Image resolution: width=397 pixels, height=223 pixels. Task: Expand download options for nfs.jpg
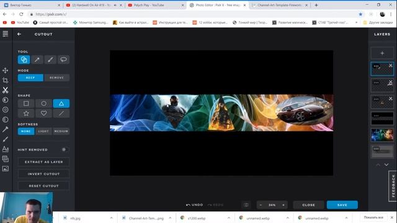[x=112, y=217]
